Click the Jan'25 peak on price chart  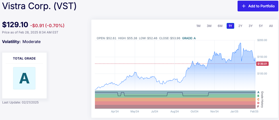pos(240,43)
